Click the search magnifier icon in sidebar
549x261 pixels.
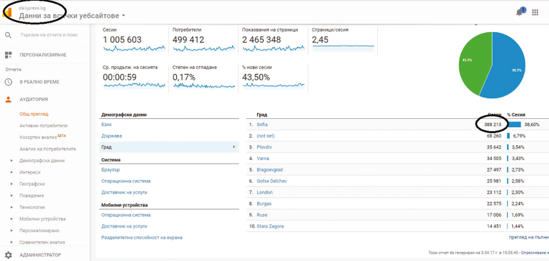point(8,35)
